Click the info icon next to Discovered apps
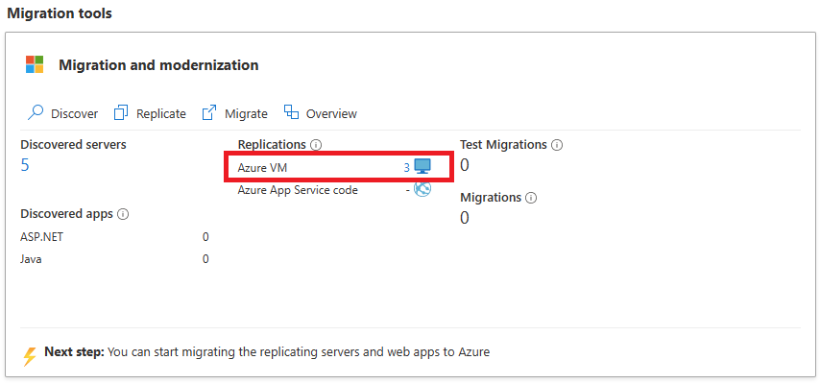 124,214
